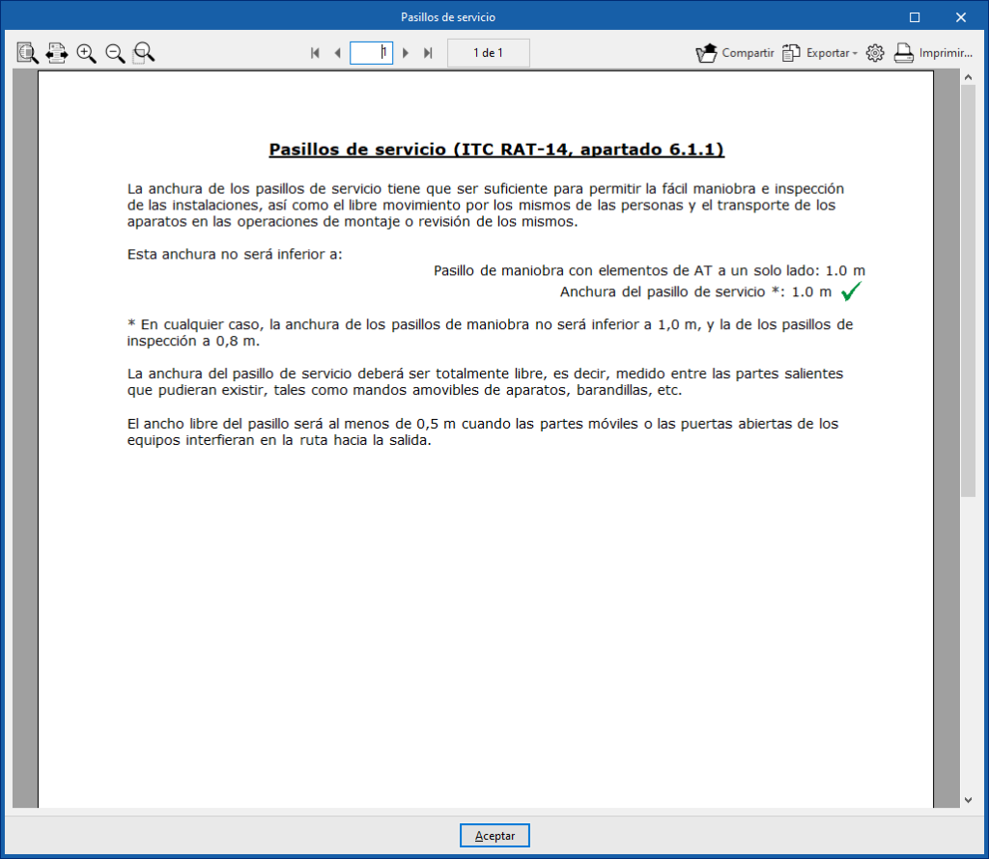Go to previous page arrow

point(337,53)
